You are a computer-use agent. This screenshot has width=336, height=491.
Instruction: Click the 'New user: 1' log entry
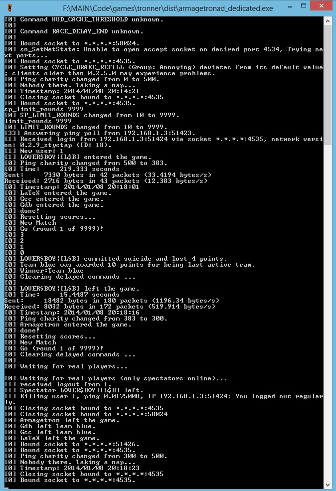(34, 151)
